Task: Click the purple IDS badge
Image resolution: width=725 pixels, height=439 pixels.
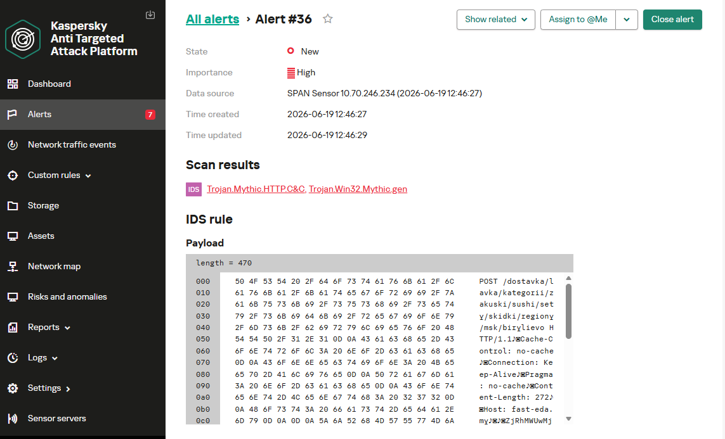Action: (193, 189)
